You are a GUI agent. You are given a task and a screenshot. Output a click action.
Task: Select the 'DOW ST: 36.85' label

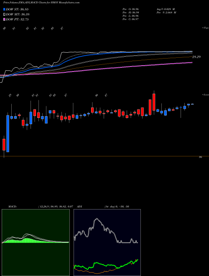click(x=17, y=9)
